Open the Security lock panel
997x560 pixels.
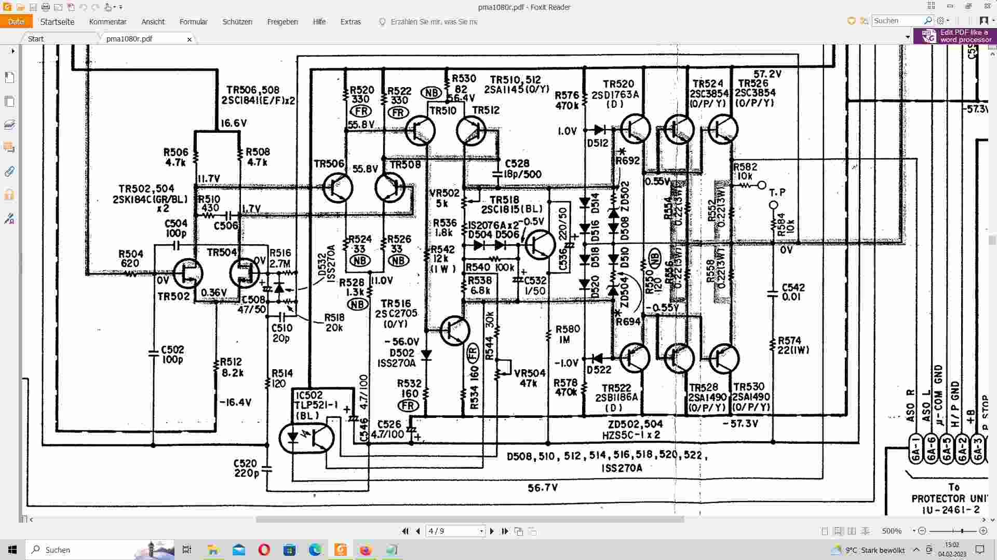9,195
